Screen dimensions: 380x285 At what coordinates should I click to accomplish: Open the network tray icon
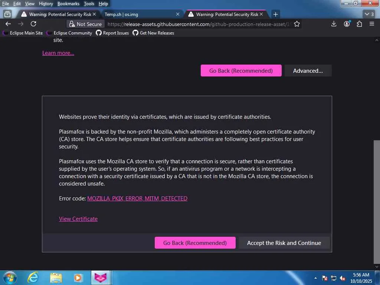(x=334, y=278)
